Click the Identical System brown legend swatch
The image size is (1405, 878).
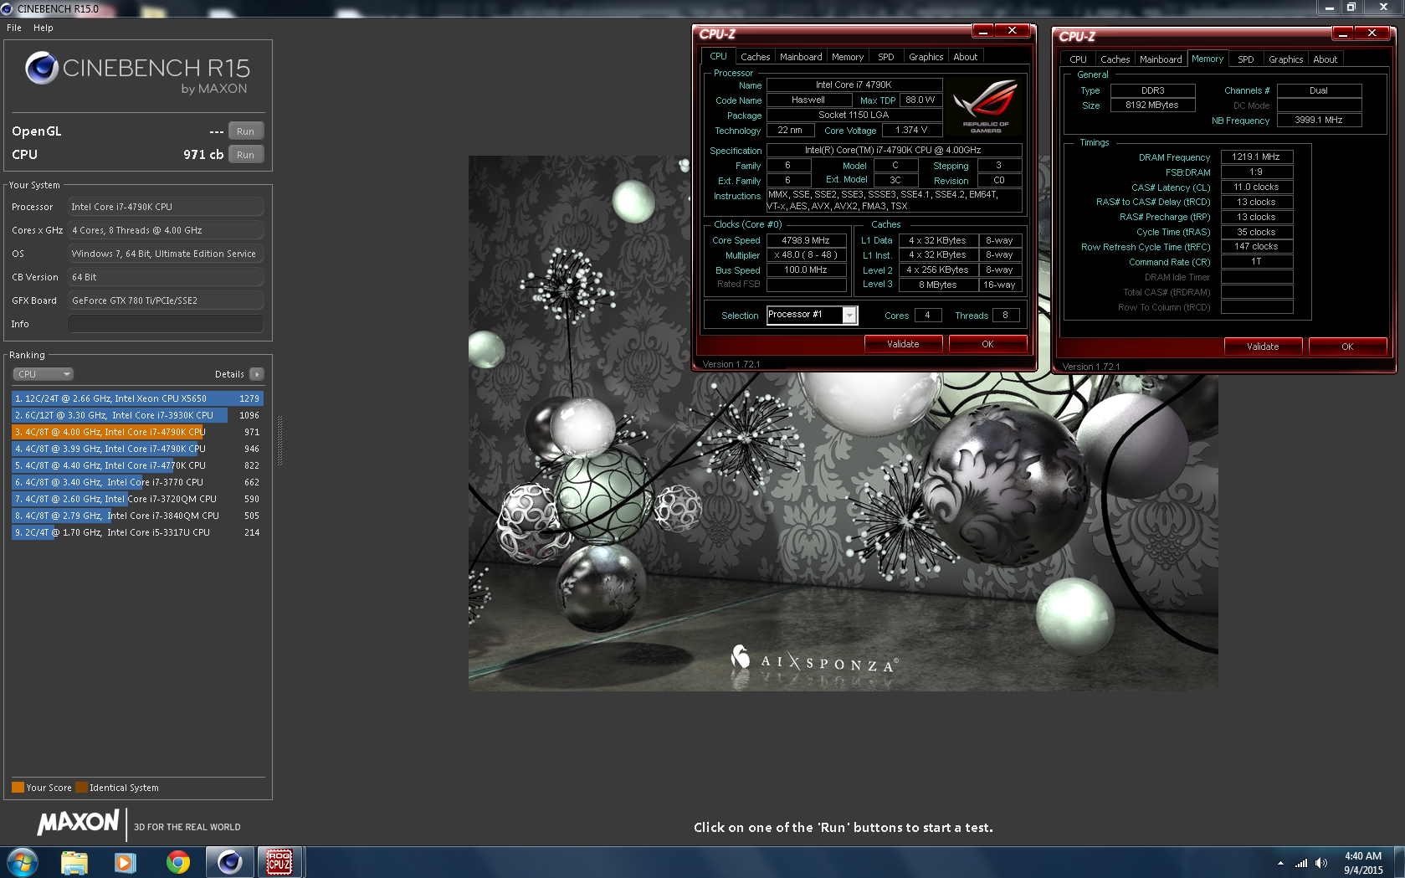81,787
